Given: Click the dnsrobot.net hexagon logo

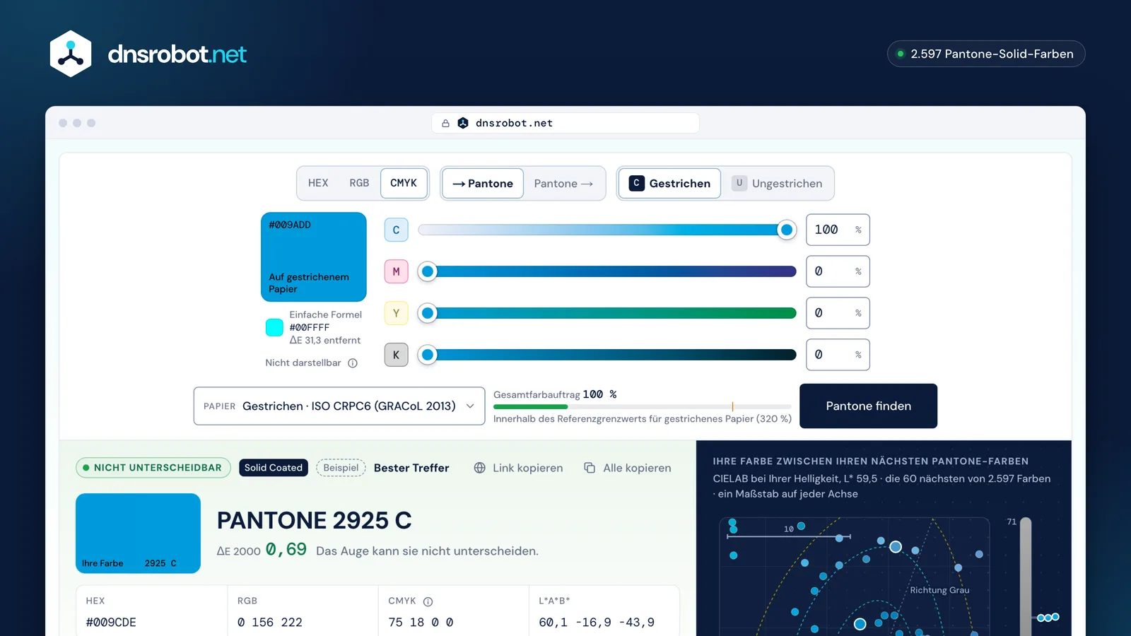Looking at the screenshot, I should (71, 54).
